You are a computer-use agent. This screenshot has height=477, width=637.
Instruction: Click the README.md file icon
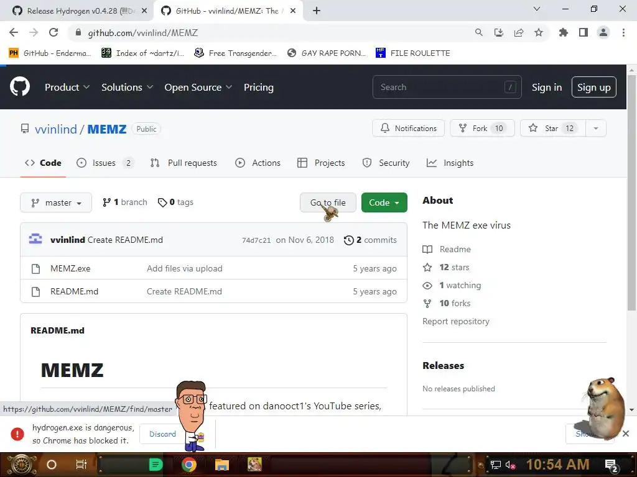click(35, 292)
